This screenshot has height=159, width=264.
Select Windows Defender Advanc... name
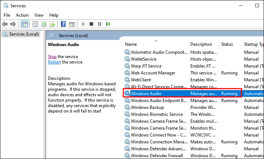[x=158, y=149]
